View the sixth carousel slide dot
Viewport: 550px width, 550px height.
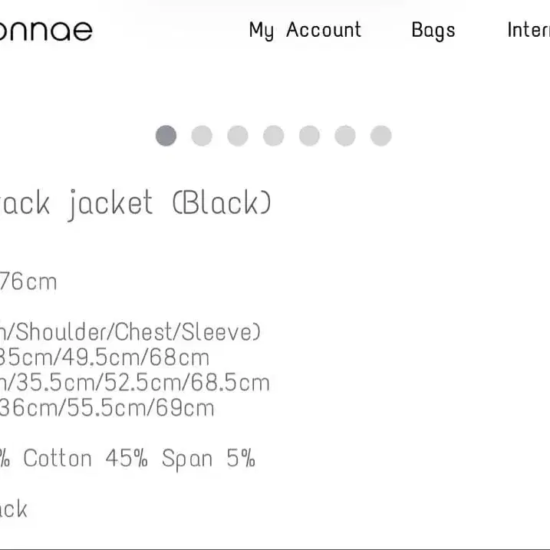(x=345, y=136)
